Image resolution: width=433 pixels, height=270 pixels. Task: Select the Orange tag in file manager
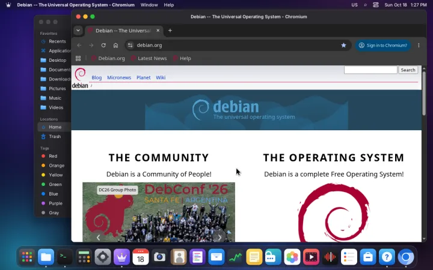54,166
